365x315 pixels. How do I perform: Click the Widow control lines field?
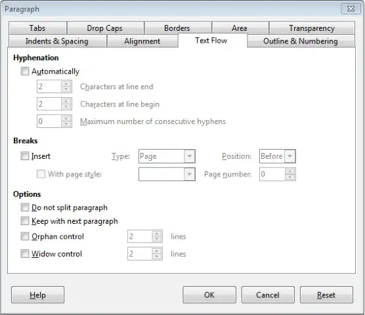pyautogui.click(x=145, y=253)
